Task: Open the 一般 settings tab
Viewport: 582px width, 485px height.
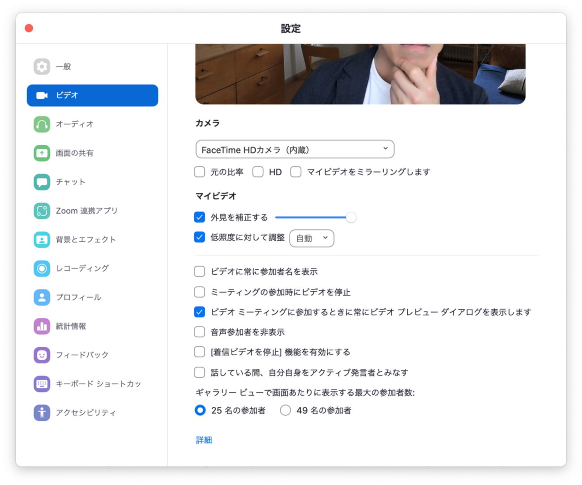Action: [63, 67]
